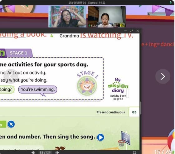The image size is (175, 154).
Task: Click the trophy icon on ELLA's video
Action: [x=121, y=26]
